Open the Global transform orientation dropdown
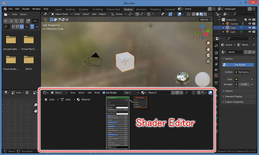The image size is (259, 155). 119,14
